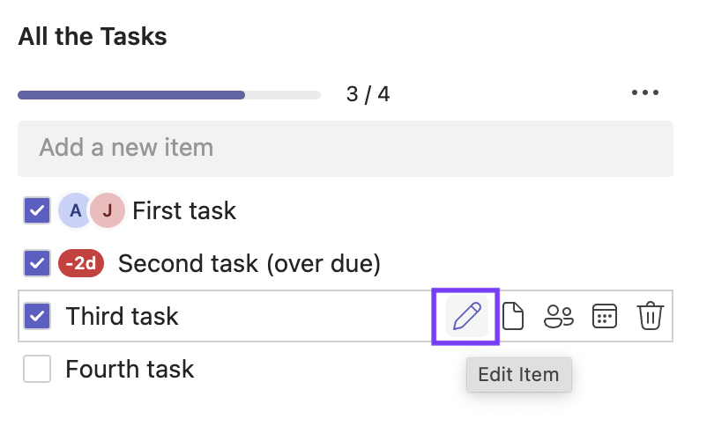This screenshot has width=714, height=426.
Task: Uncheck the First task checkbox
Action: [37, 210]
